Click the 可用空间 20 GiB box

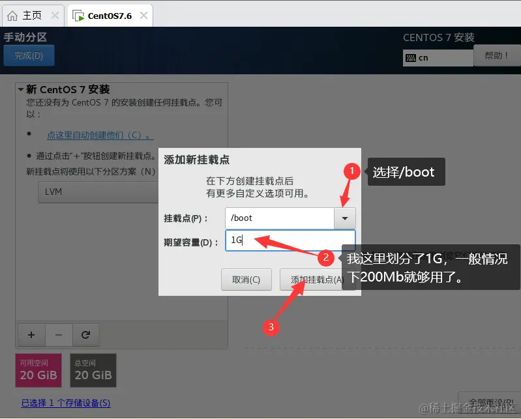[38, 370]
